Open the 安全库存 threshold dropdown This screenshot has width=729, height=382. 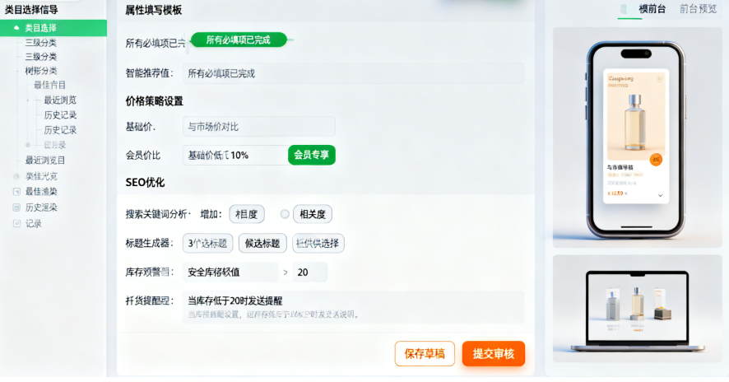coord(231,273)
